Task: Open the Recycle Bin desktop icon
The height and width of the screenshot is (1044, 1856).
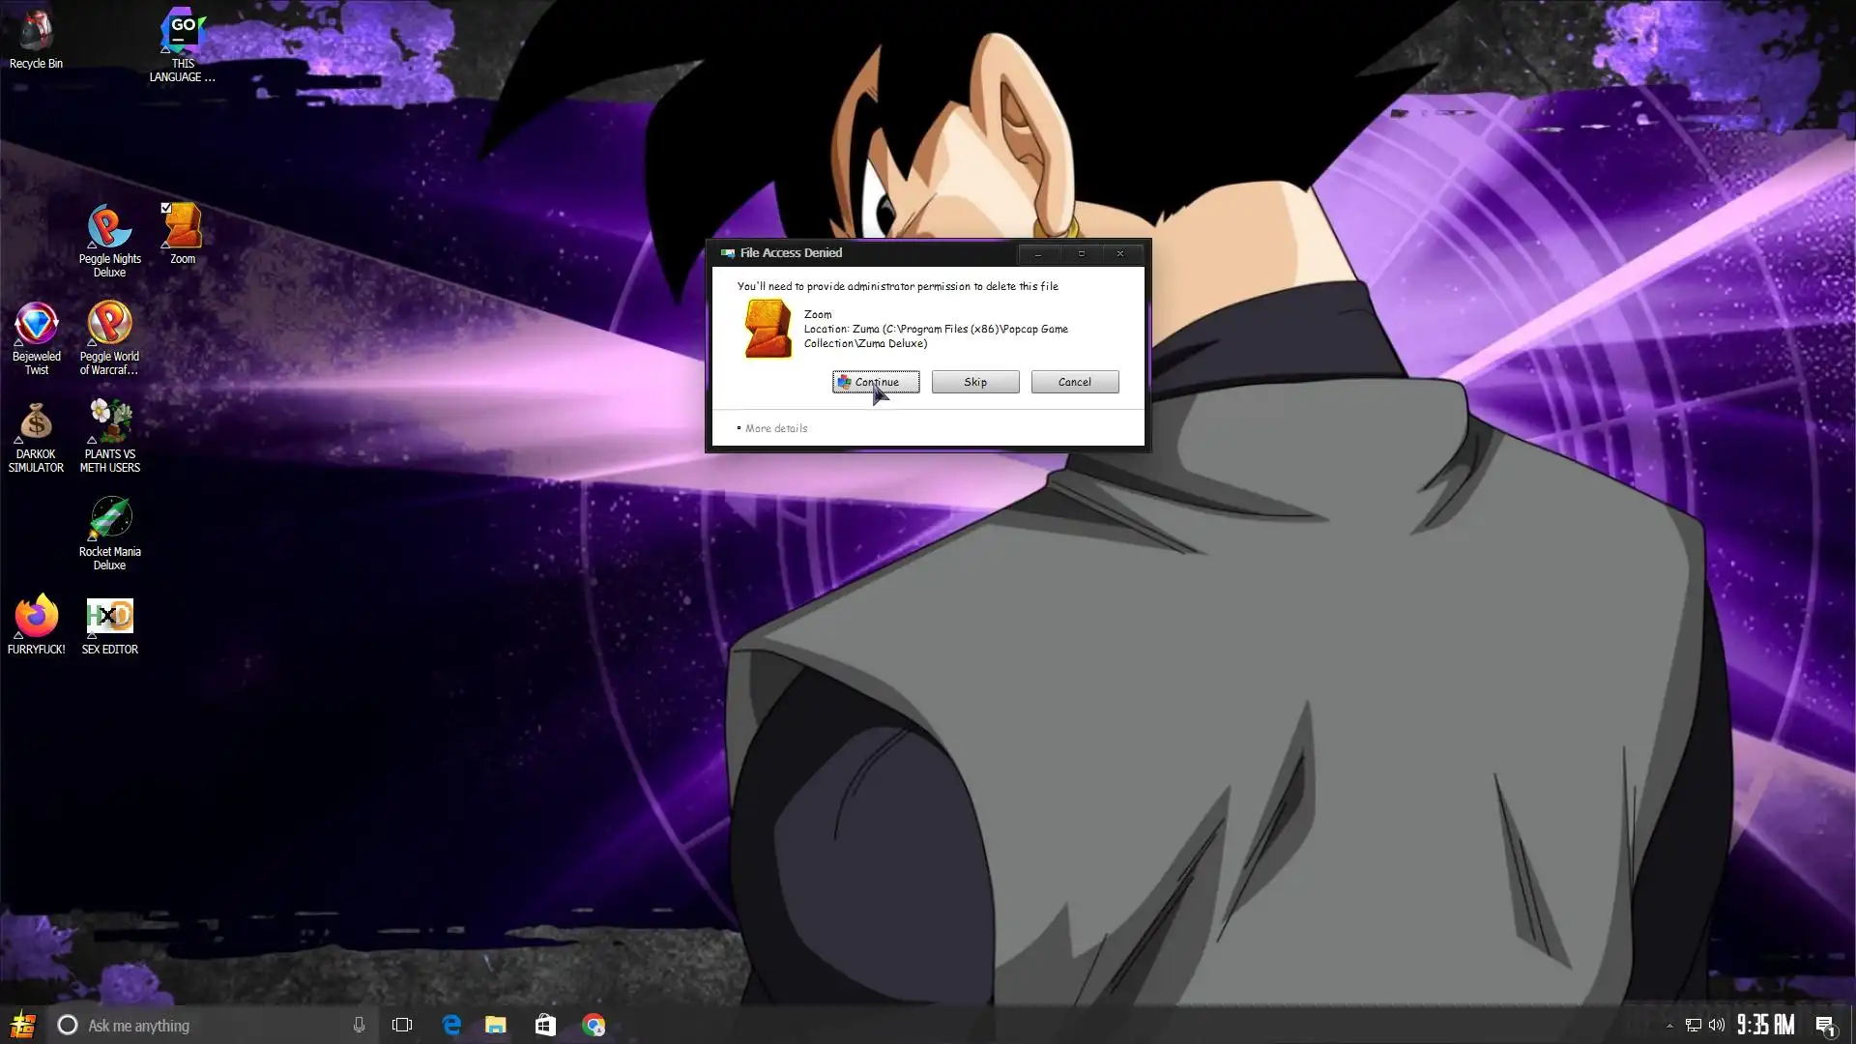Action: pyautogui.click(x=36, y=31)
